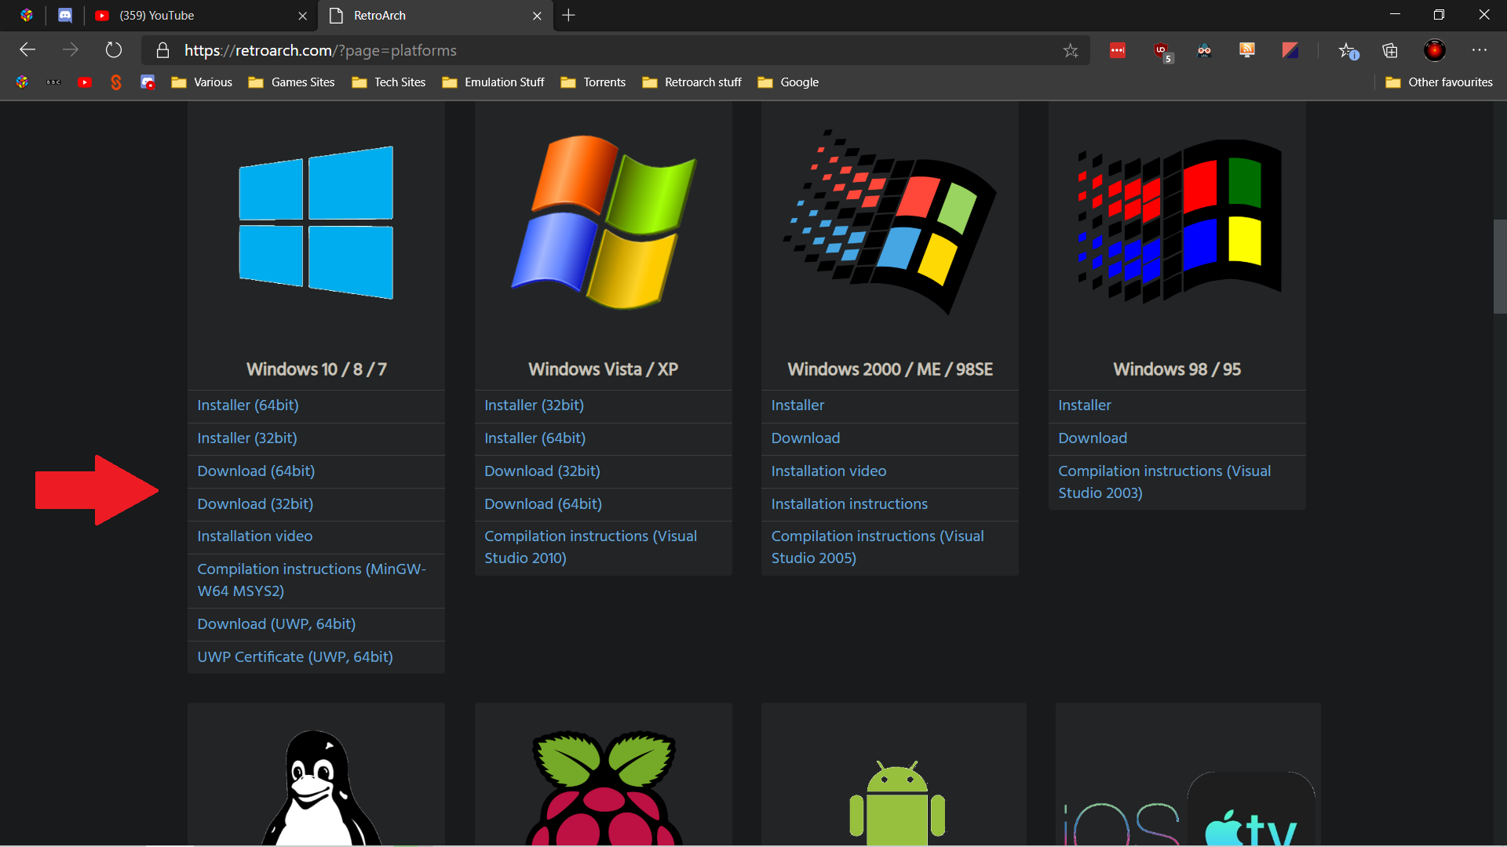Click Download (32bit) under Windows 10

click(255, 504)
